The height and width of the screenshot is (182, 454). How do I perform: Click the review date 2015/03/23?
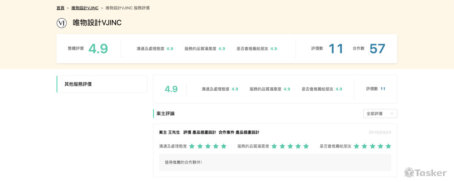tap(380, 133)
